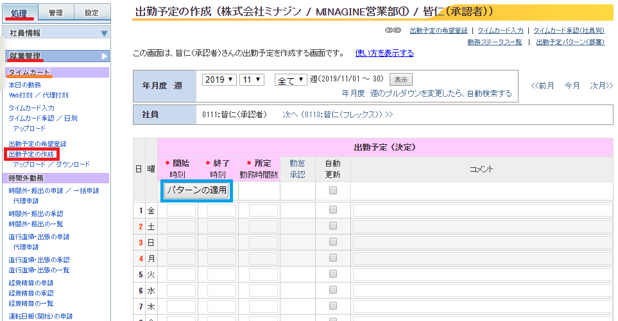Open 日別 link beside タイムカード承認
Image resolution: width=618 pixels, height=321 pixels.
(71, 118)
